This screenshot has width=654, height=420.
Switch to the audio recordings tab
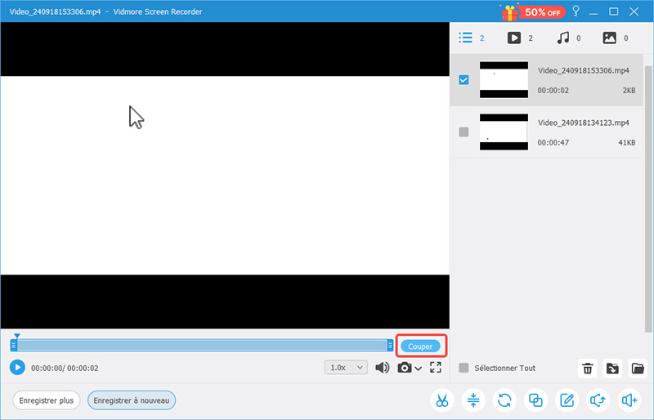click(562, 38)
